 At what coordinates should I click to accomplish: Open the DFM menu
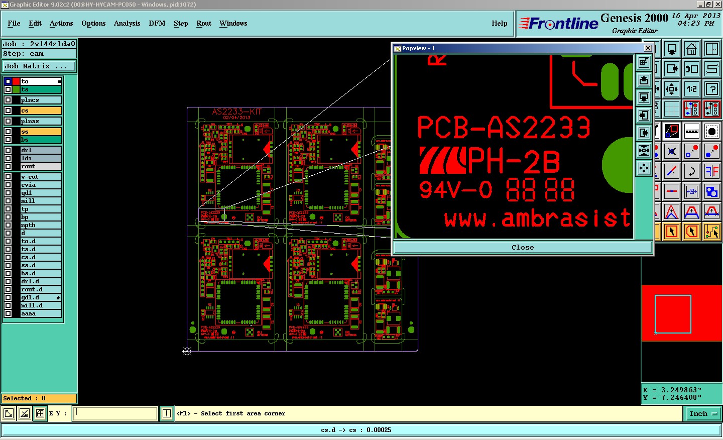(157, 24)
